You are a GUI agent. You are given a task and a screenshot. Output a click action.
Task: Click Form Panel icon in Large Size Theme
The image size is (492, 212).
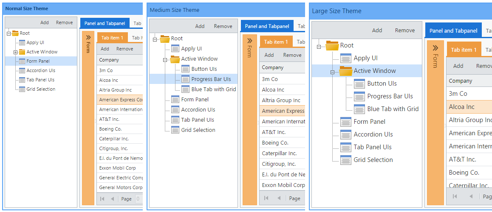pos(346,122)
